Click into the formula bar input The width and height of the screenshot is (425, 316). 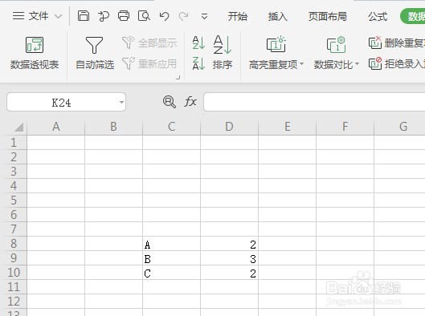(x=314, y=102)
